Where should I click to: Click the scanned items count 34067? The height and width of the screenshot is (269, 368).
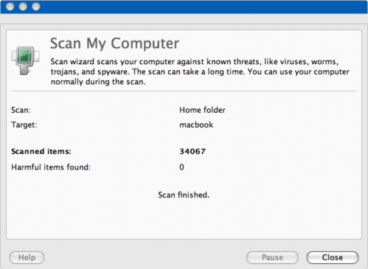tap(192, 151)
